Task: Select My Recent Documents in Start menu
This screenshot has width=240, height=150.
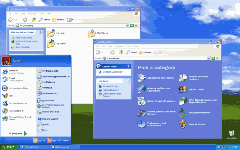Action: [54, 76]
